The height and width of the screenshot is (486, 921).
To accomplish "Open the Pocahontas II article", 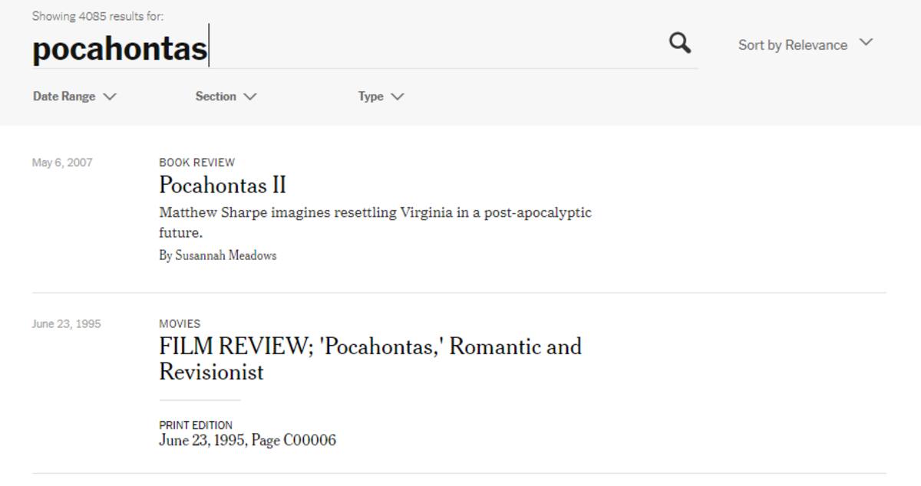I will pyautogui.click(x=223, y=185).
